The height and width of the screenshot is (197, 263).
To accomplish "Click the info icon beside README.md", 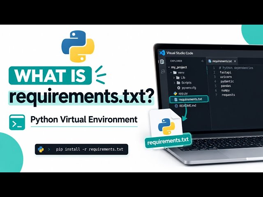I will pos(176,106).
